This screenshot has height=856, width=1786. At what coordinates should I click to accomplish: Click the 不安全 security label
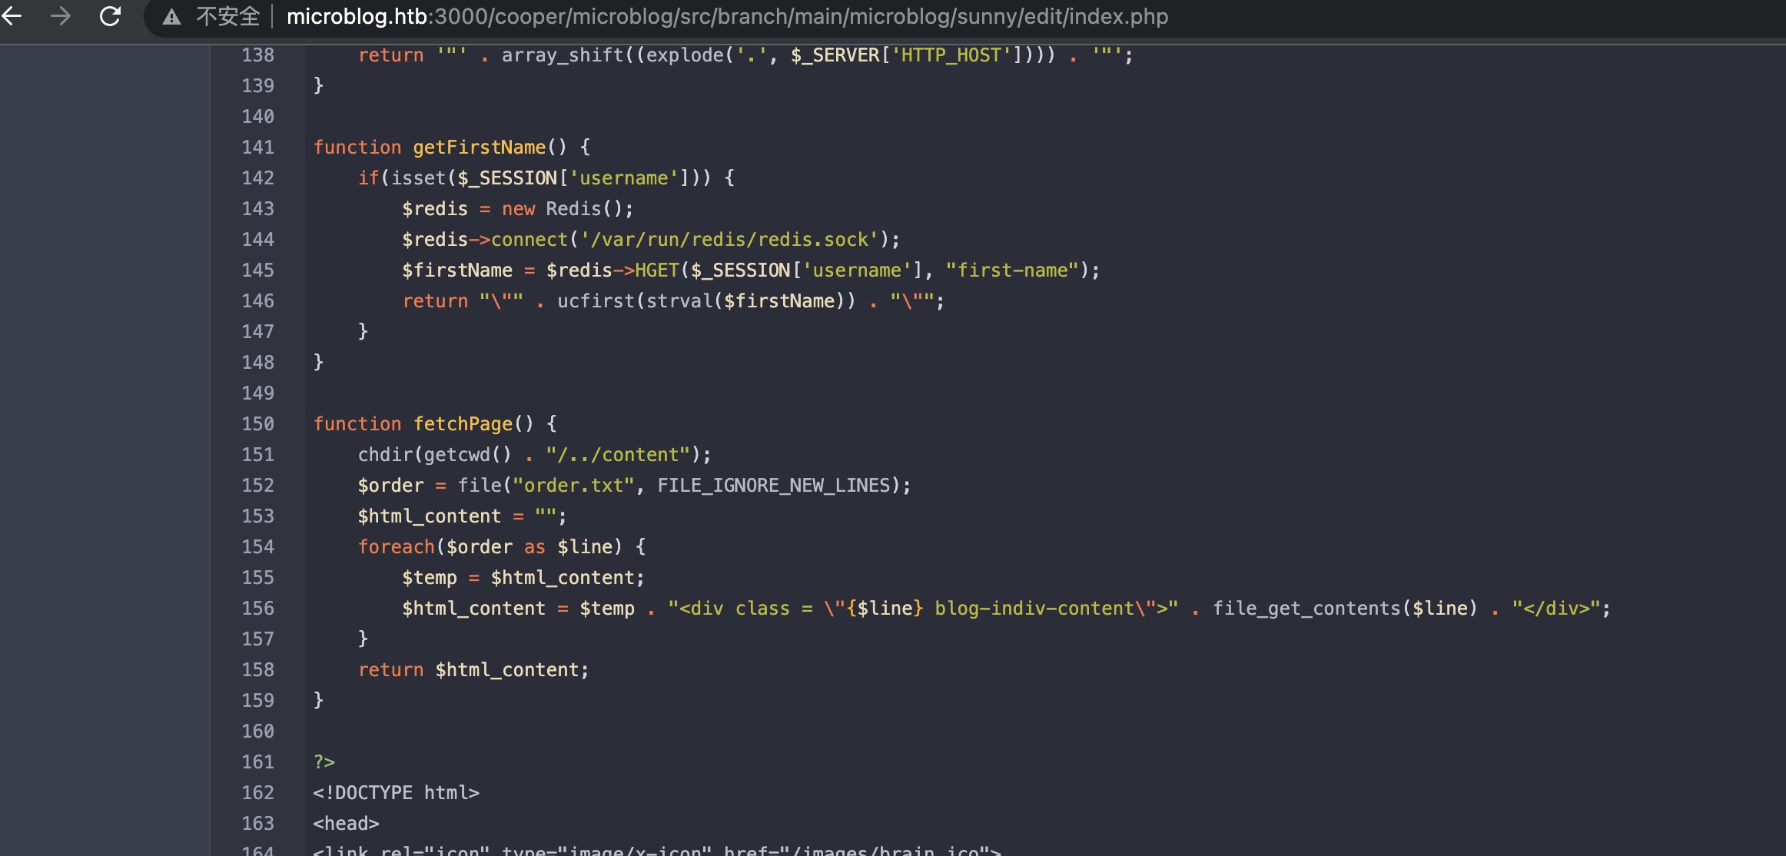pyautogui.click(x=227, y=16)
